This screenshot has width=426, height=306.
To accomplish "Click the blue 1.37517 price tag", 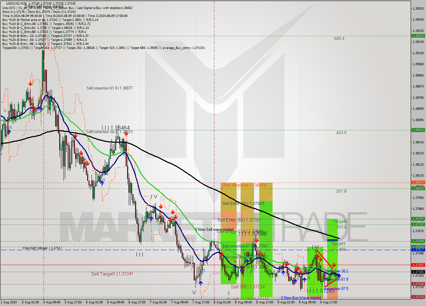I will [x=418, y=250].
